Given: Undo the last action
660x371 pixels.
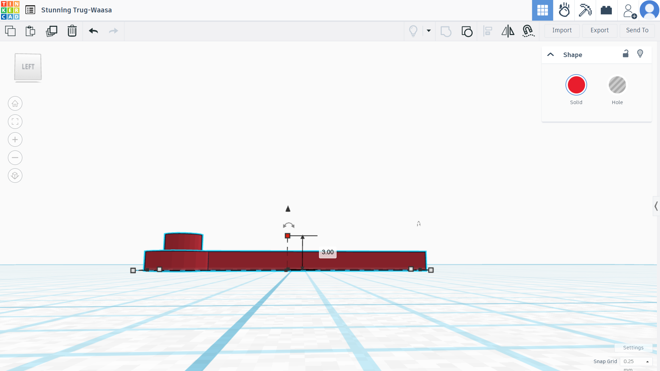Looking at the screenshot, I should 93,31.
